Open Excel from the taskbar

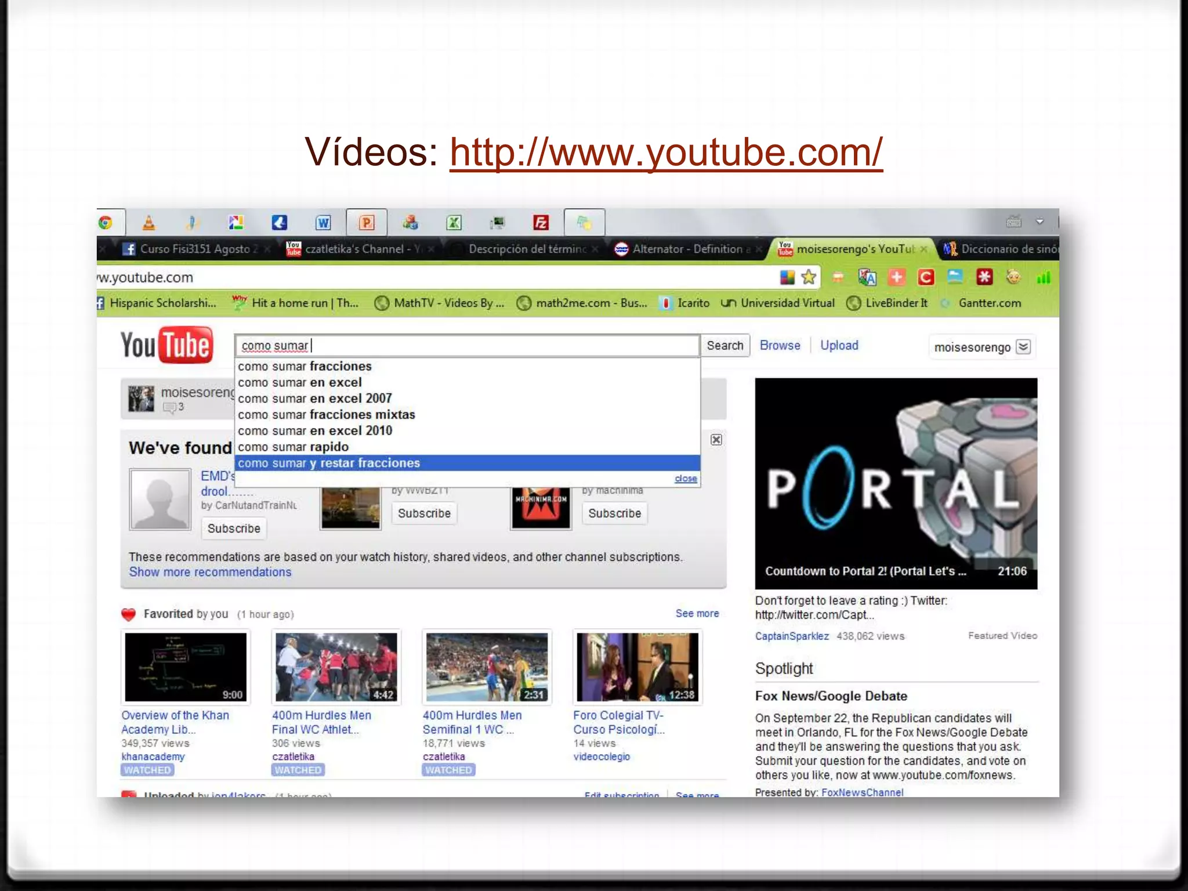tap(454, 222)
